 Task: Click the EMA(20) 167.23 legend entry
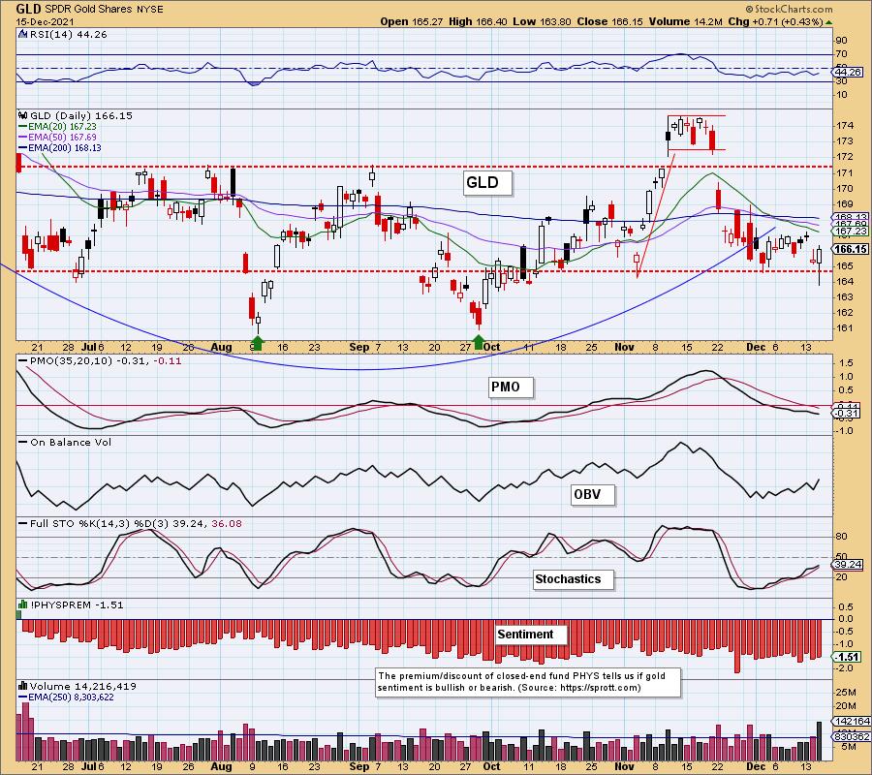tap(58, 127)
